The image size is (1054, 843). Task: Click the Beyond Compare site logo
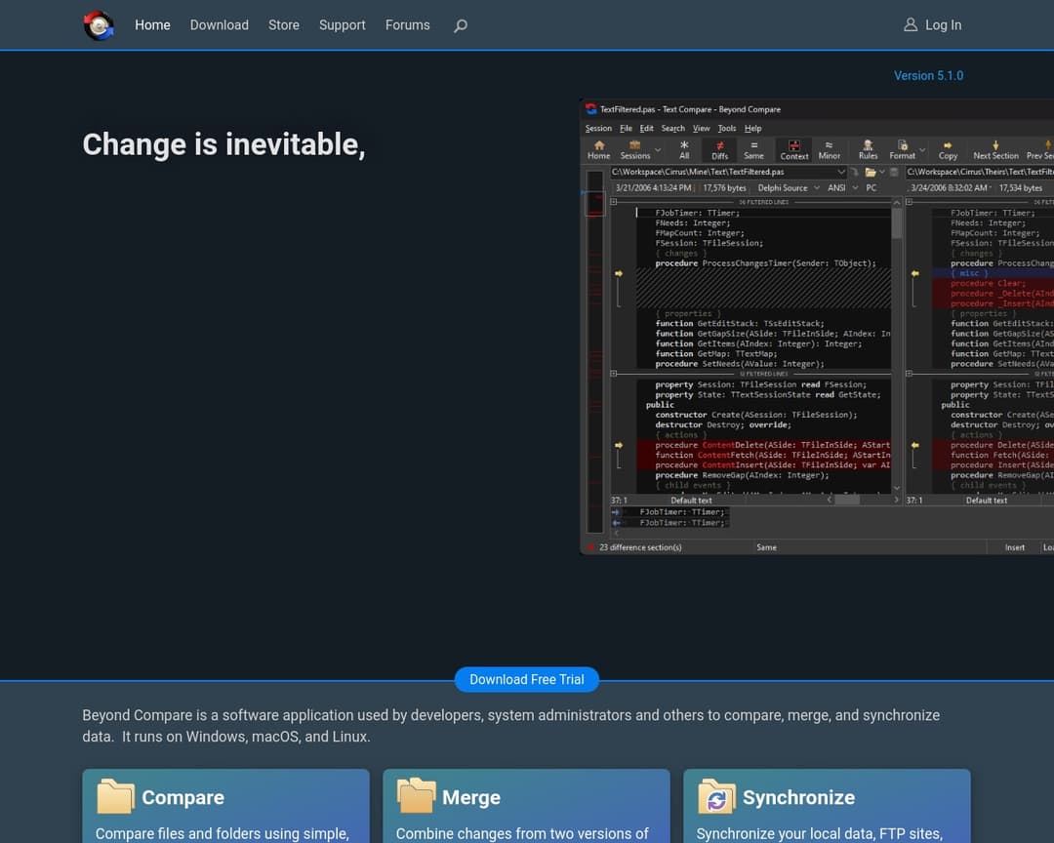click(99, 25)
